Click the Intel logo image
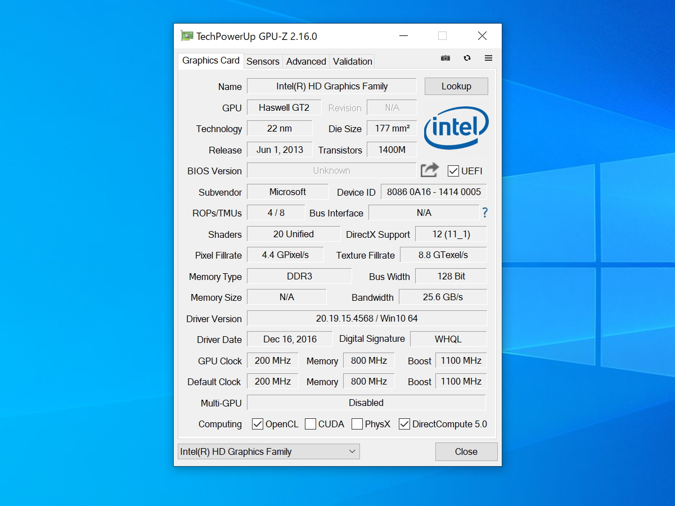 click(x=456, y=128)
